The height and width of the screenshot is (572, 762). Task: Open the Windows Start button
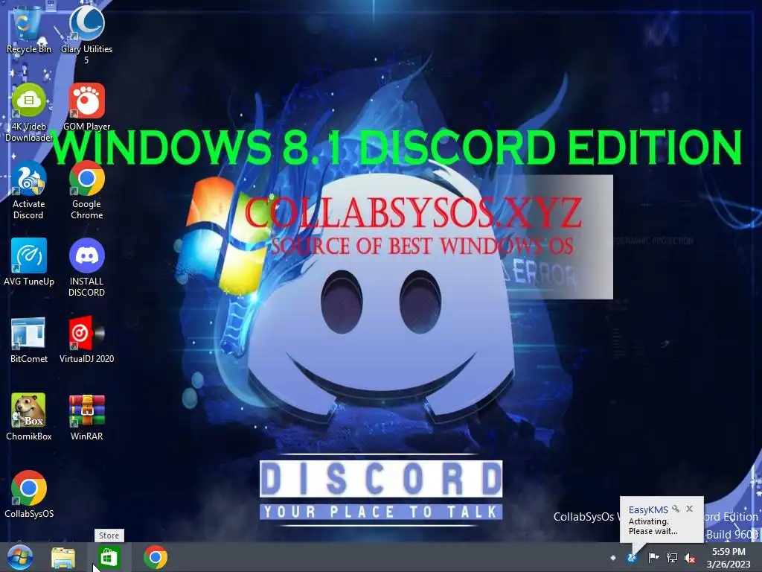coord(20,557)
